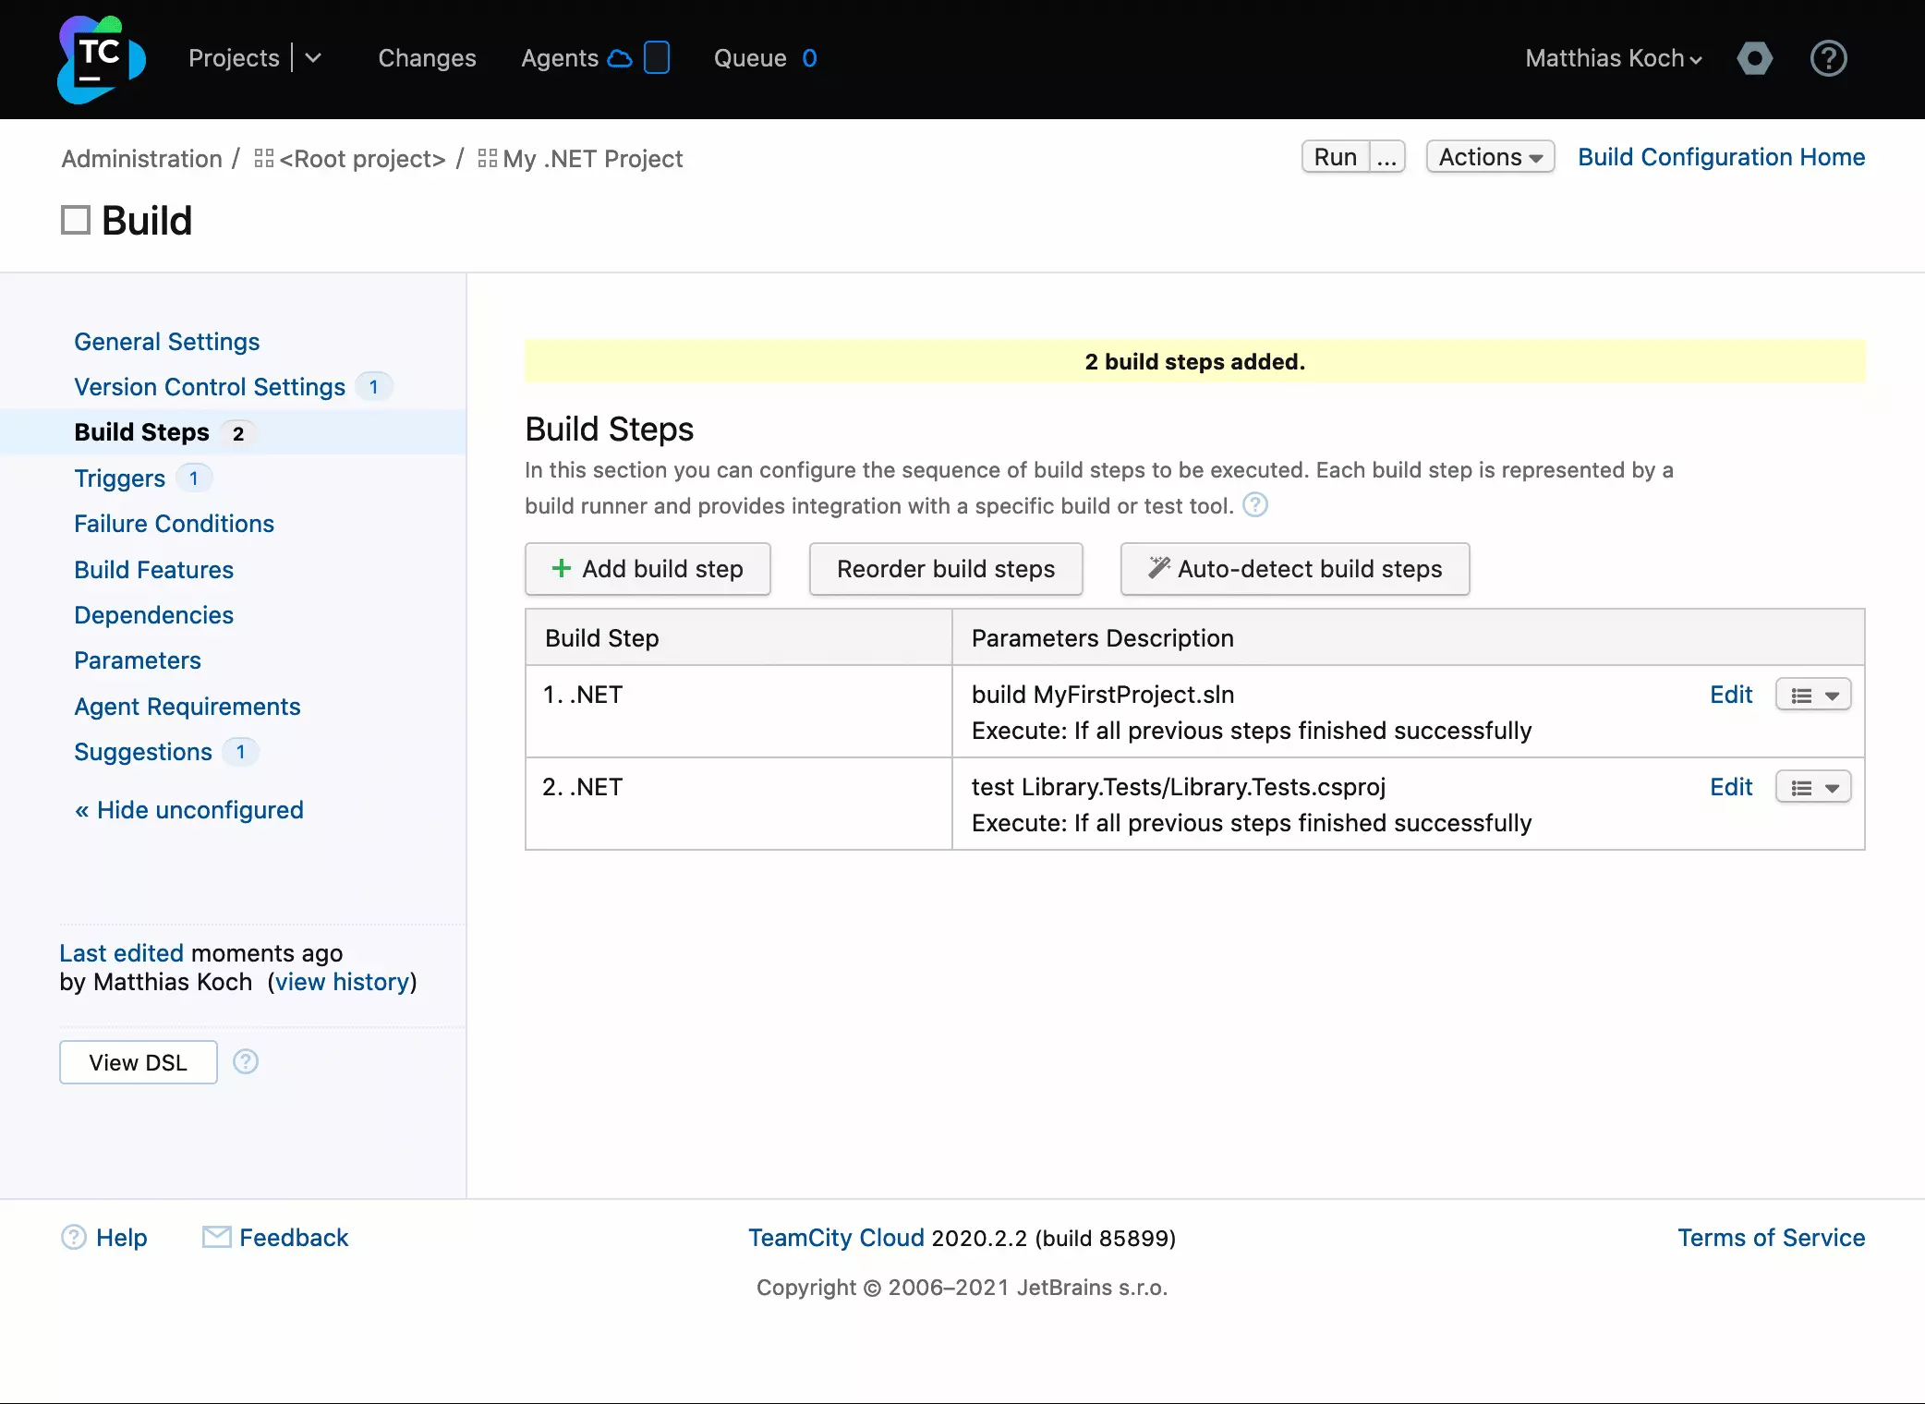Click Hide unconfigured link
This screenshot has height=1404, width=1925.
189,810
